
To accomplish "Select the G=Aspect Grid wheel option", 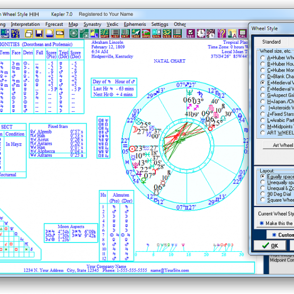I will click(264, 95).
